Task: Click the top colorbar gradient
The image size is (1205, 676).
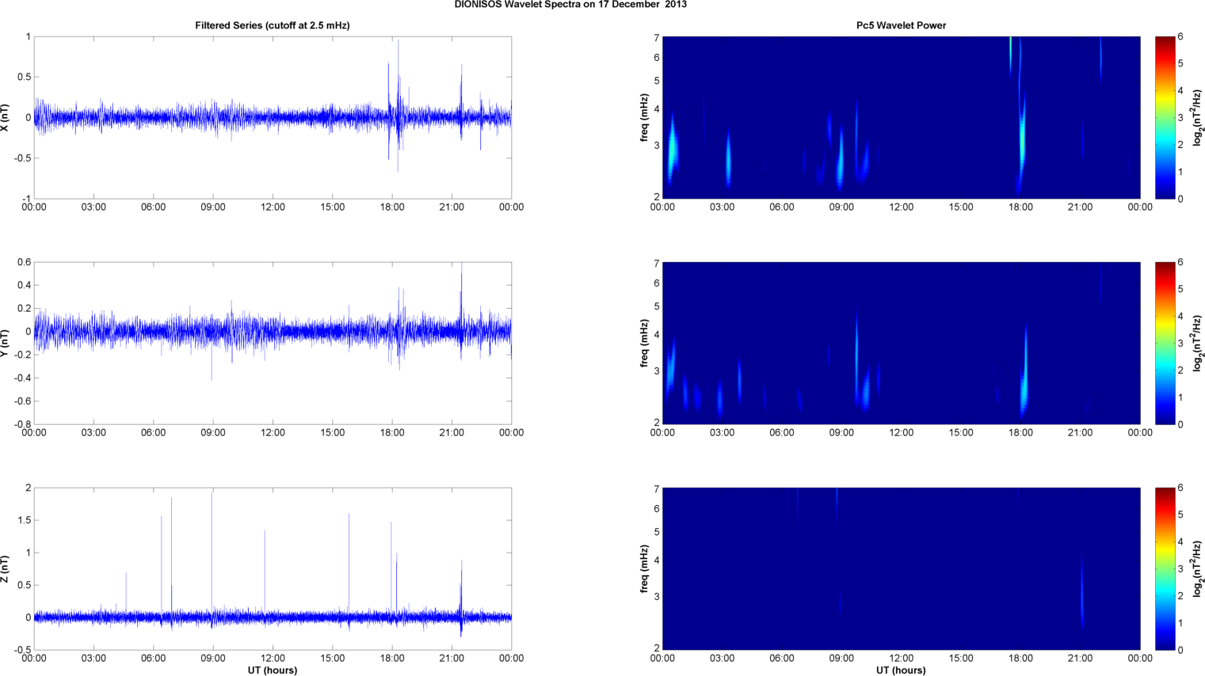Action: pyautogui.click(x=1165, y=117)
